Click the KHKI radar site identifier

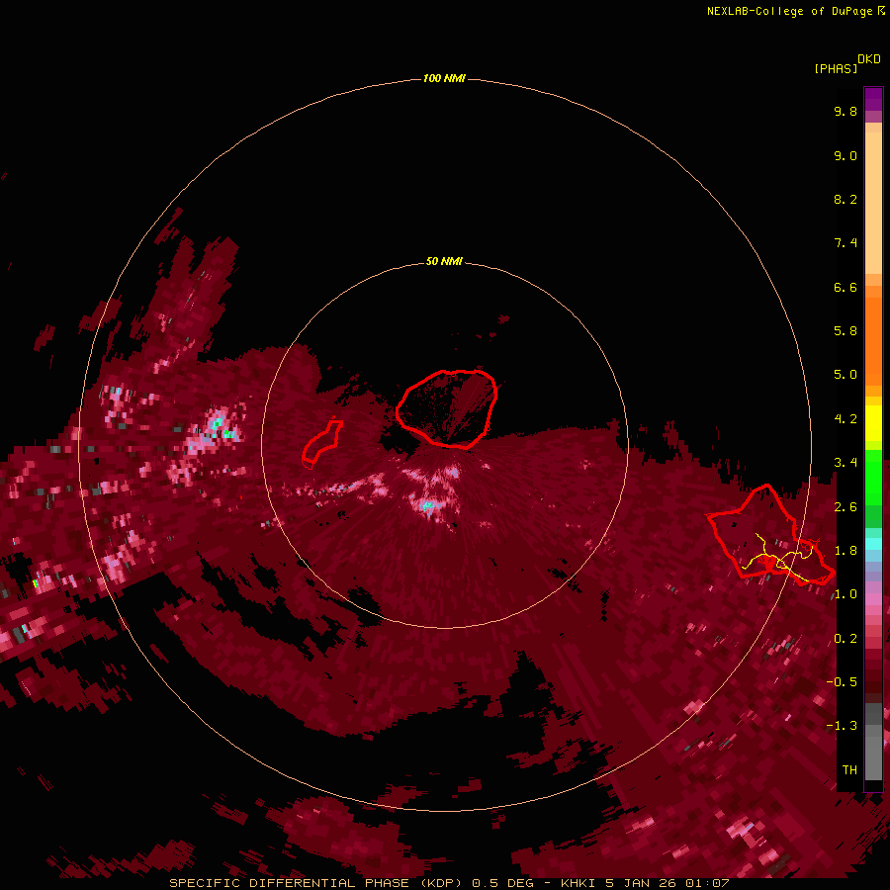click(578, 883)
